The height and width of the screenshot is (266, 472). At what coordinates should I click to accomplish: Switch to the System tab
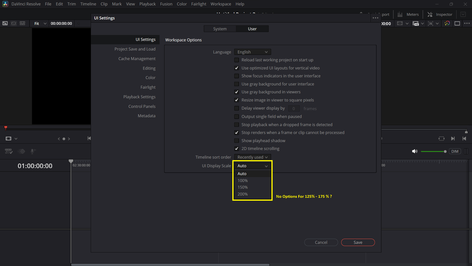coord(220,29)
